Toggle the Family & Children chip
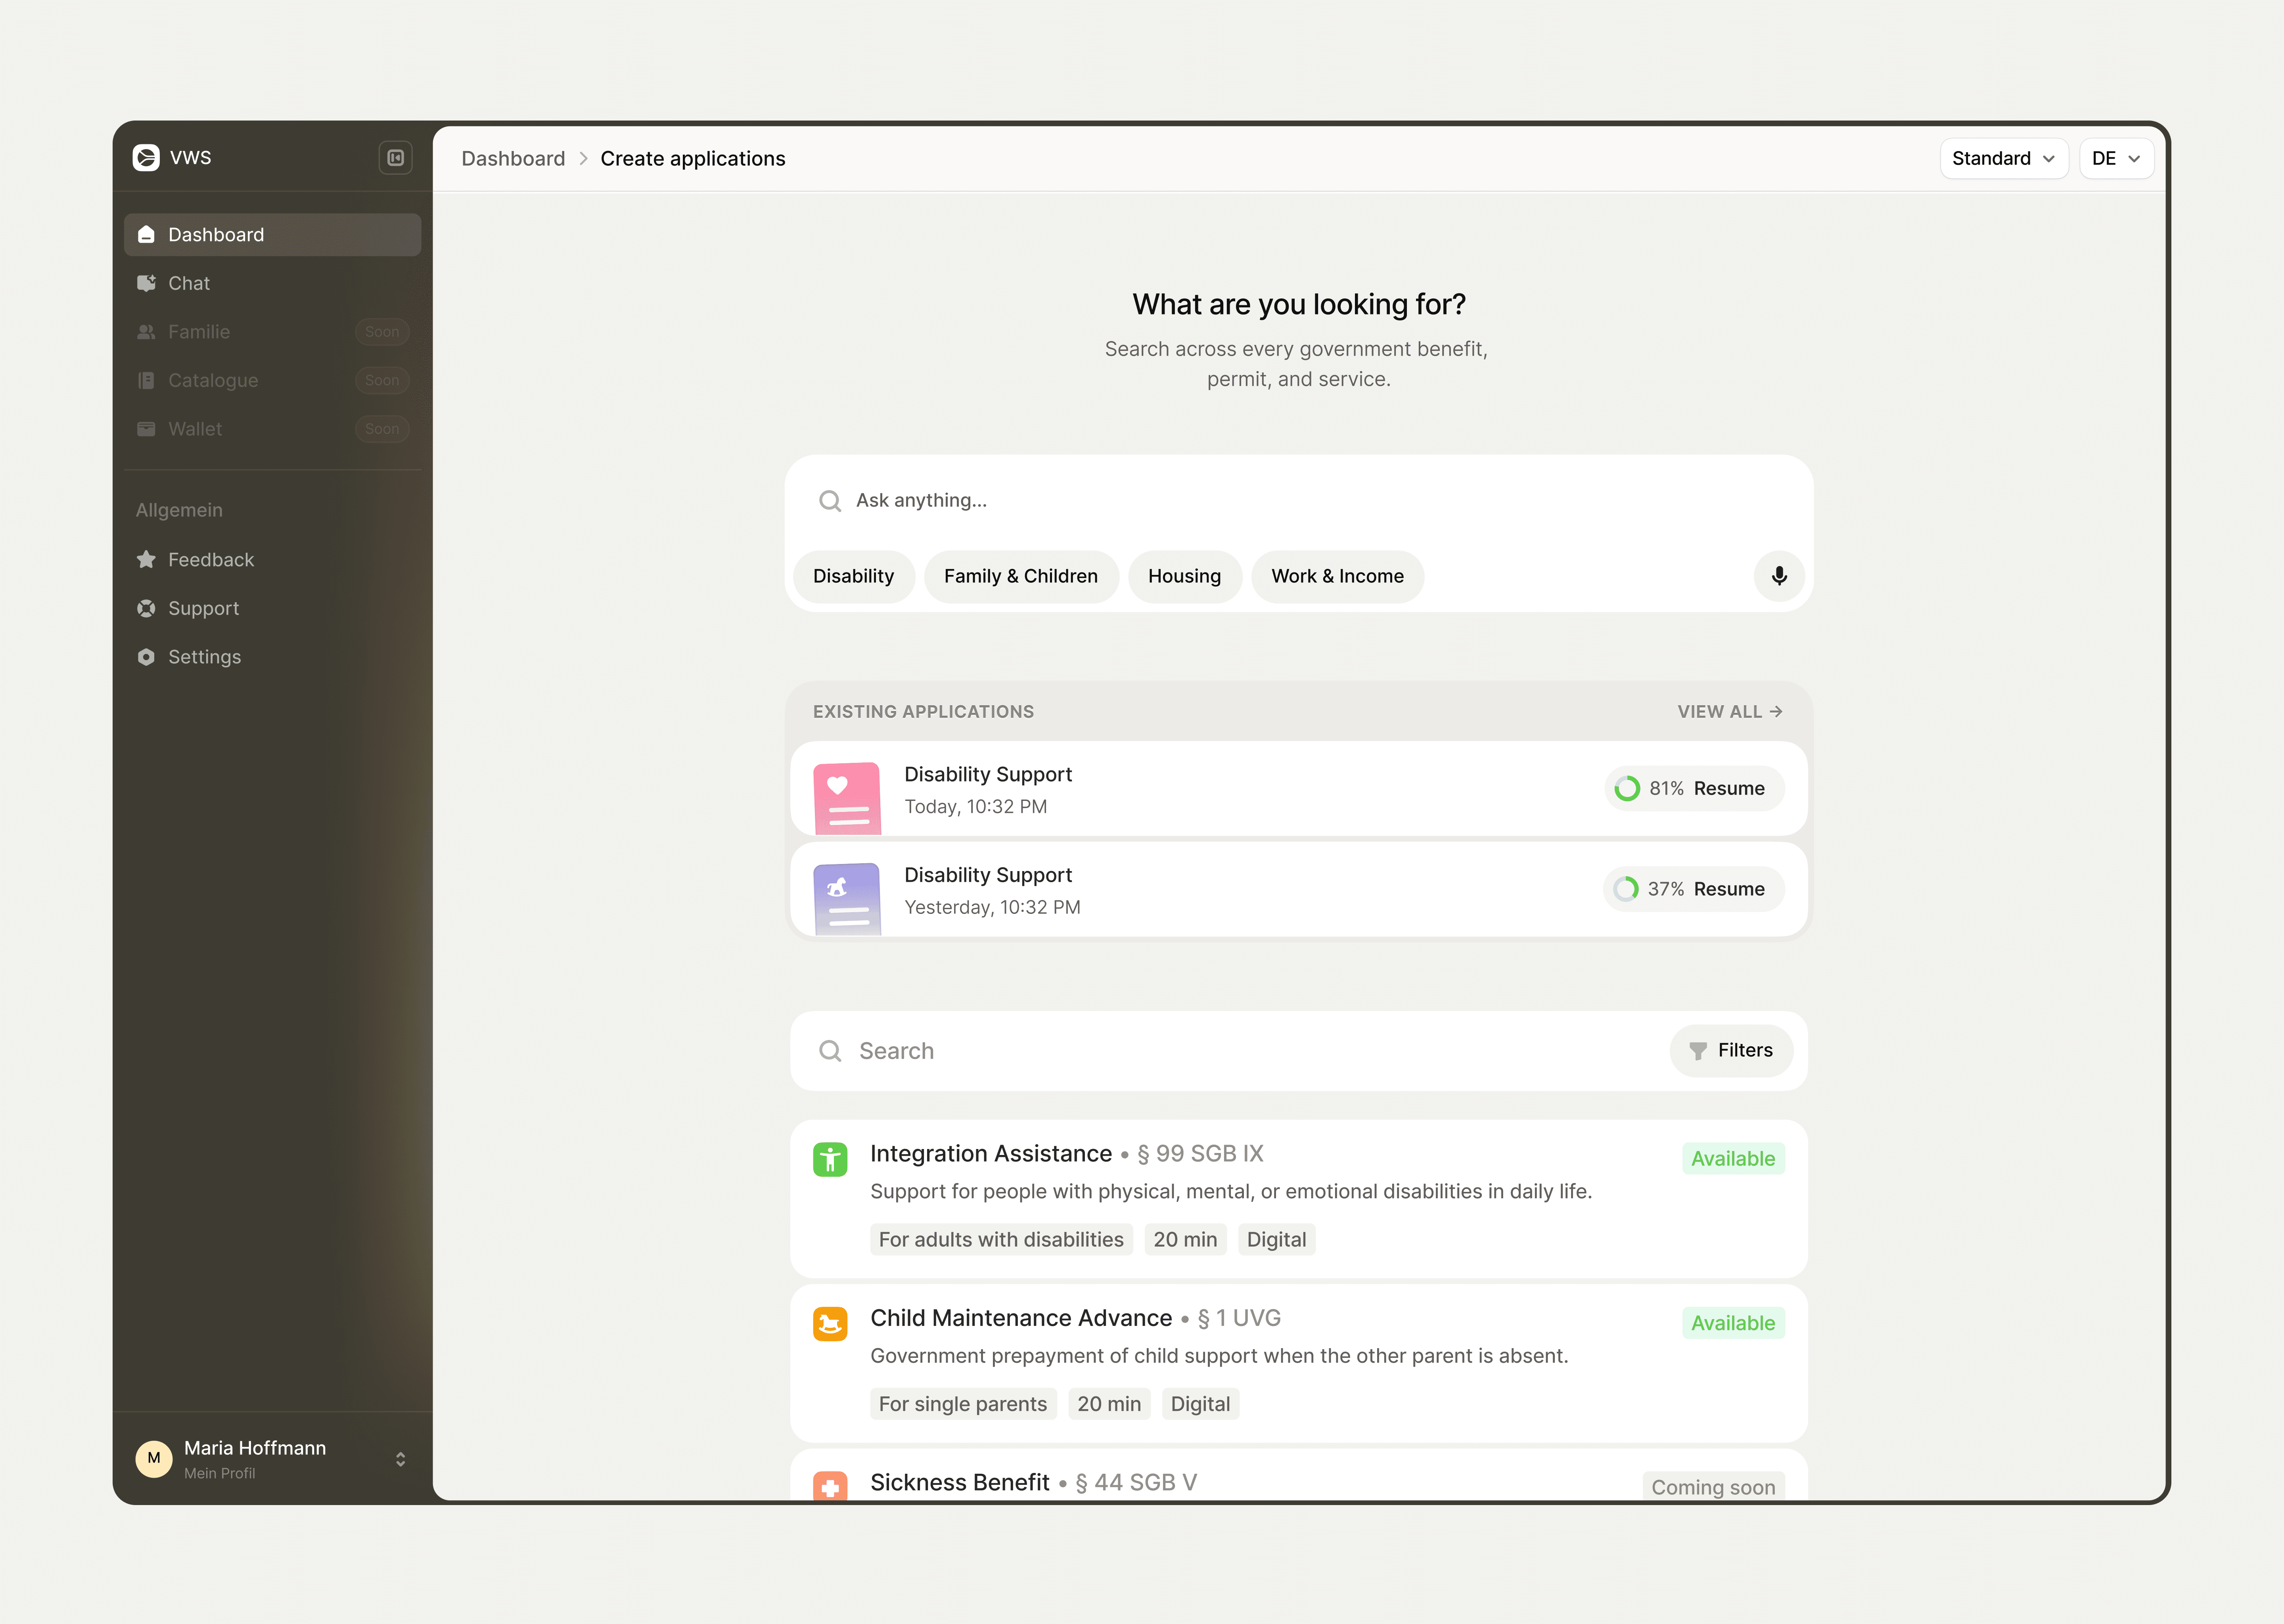This screenshot has width=2284, height=1624. pyautogui.click(x=1020, y=576)
